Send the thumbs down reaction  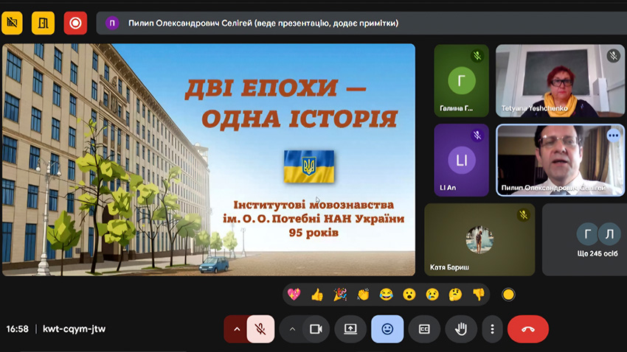pyautogui.click(x=478, y=295)
